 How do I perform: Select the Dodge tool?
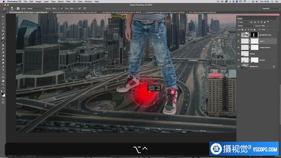pos(3,63)
